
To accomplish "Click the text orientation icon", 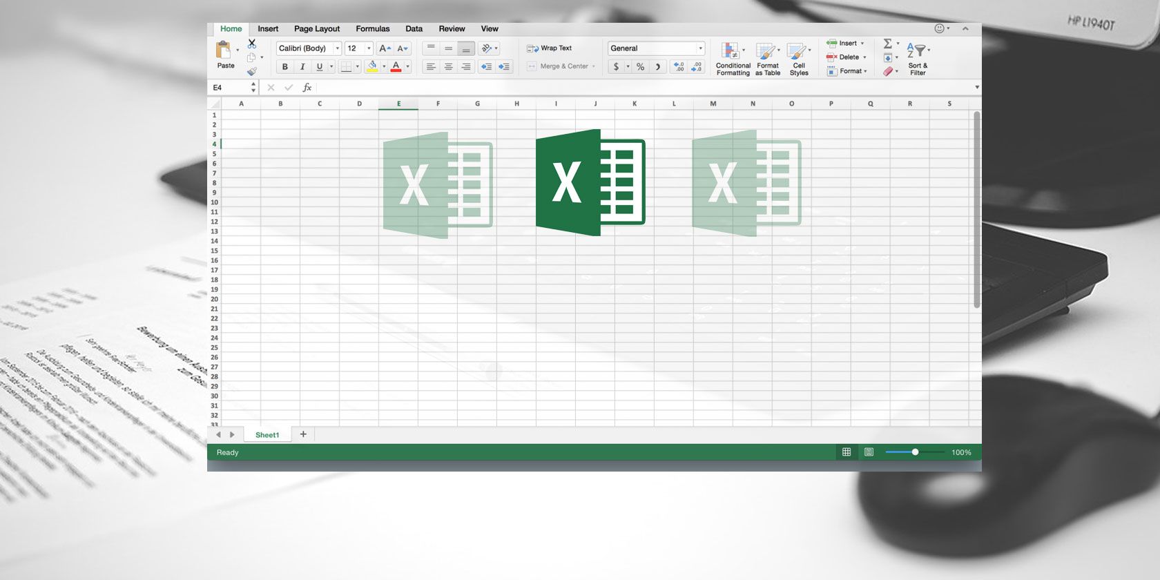I will pyautogui.click(x=487, y=48).
